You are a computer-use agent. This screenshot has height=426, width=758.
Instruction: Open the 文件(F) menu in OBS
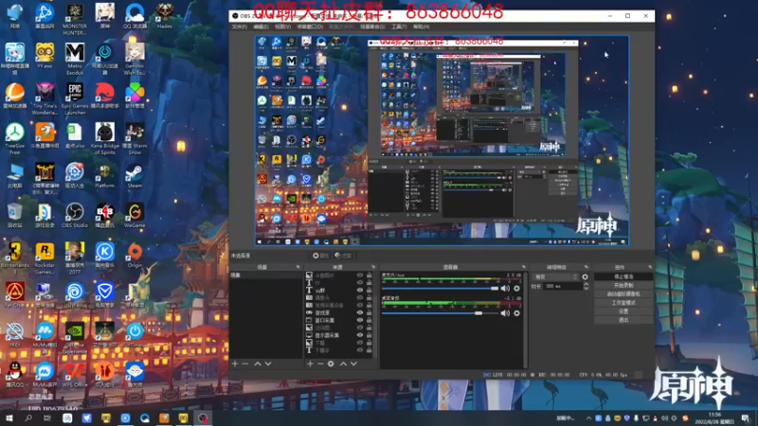click(x=240, y=27)
